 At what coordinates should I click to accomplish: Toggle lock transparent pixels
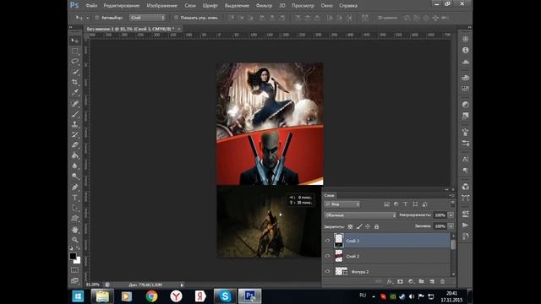350,226
